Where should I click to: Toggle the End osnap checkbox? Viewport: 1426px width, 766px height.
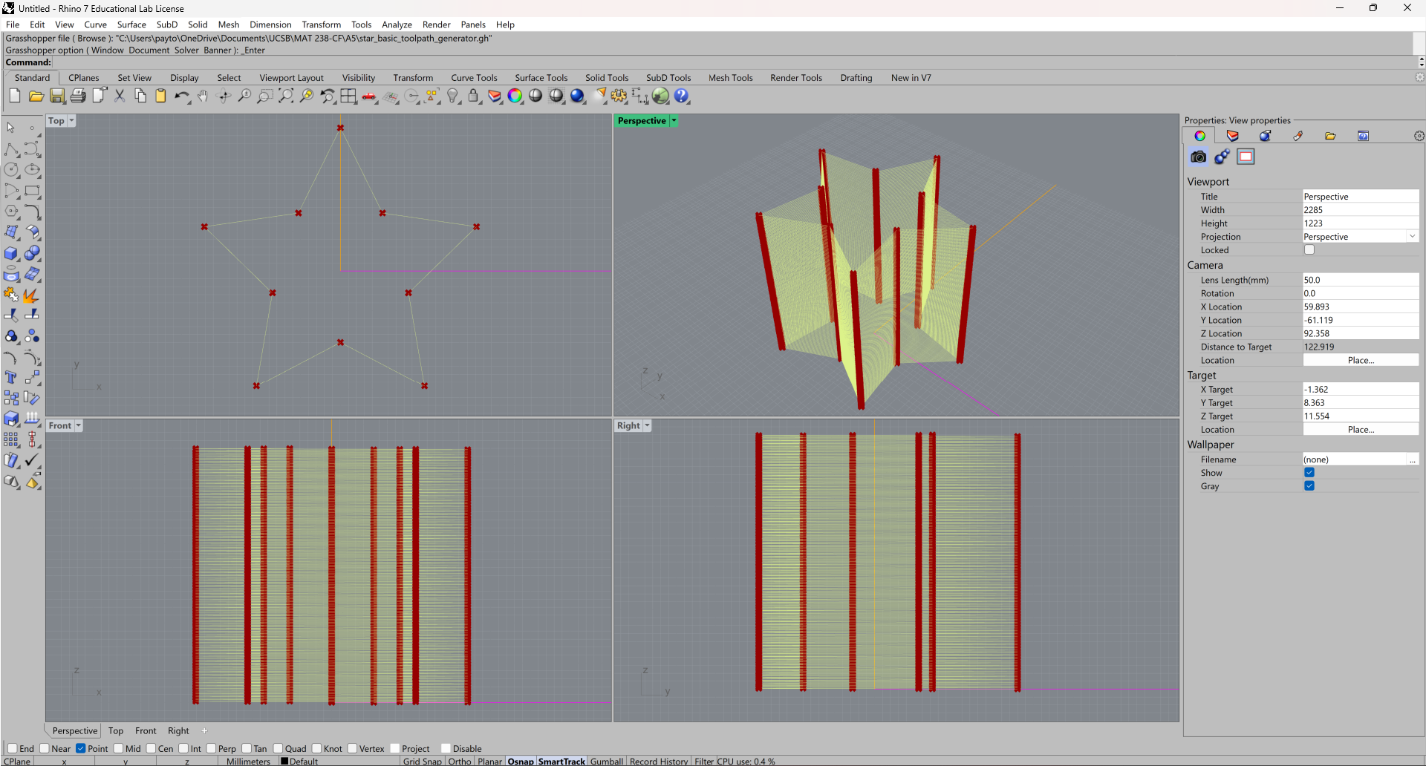point(13,748)
